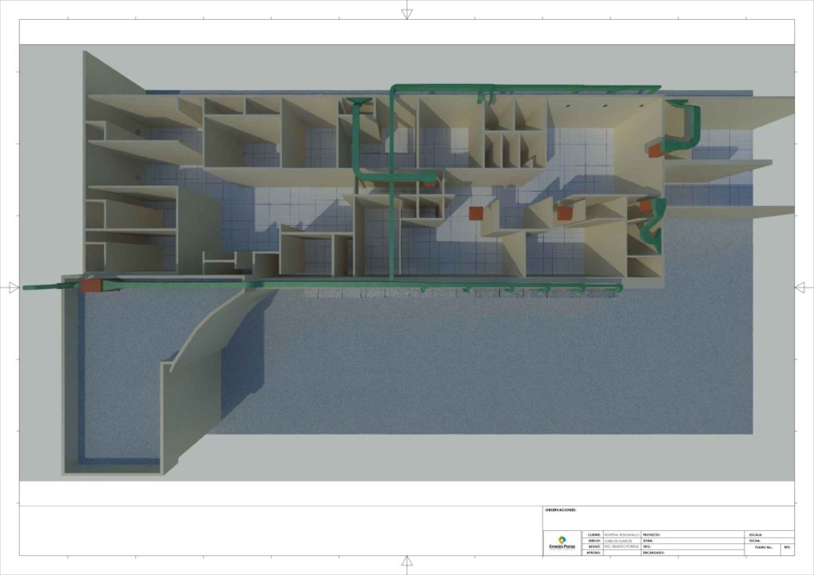Select the left edge center arrow marker

coord(13,287)
